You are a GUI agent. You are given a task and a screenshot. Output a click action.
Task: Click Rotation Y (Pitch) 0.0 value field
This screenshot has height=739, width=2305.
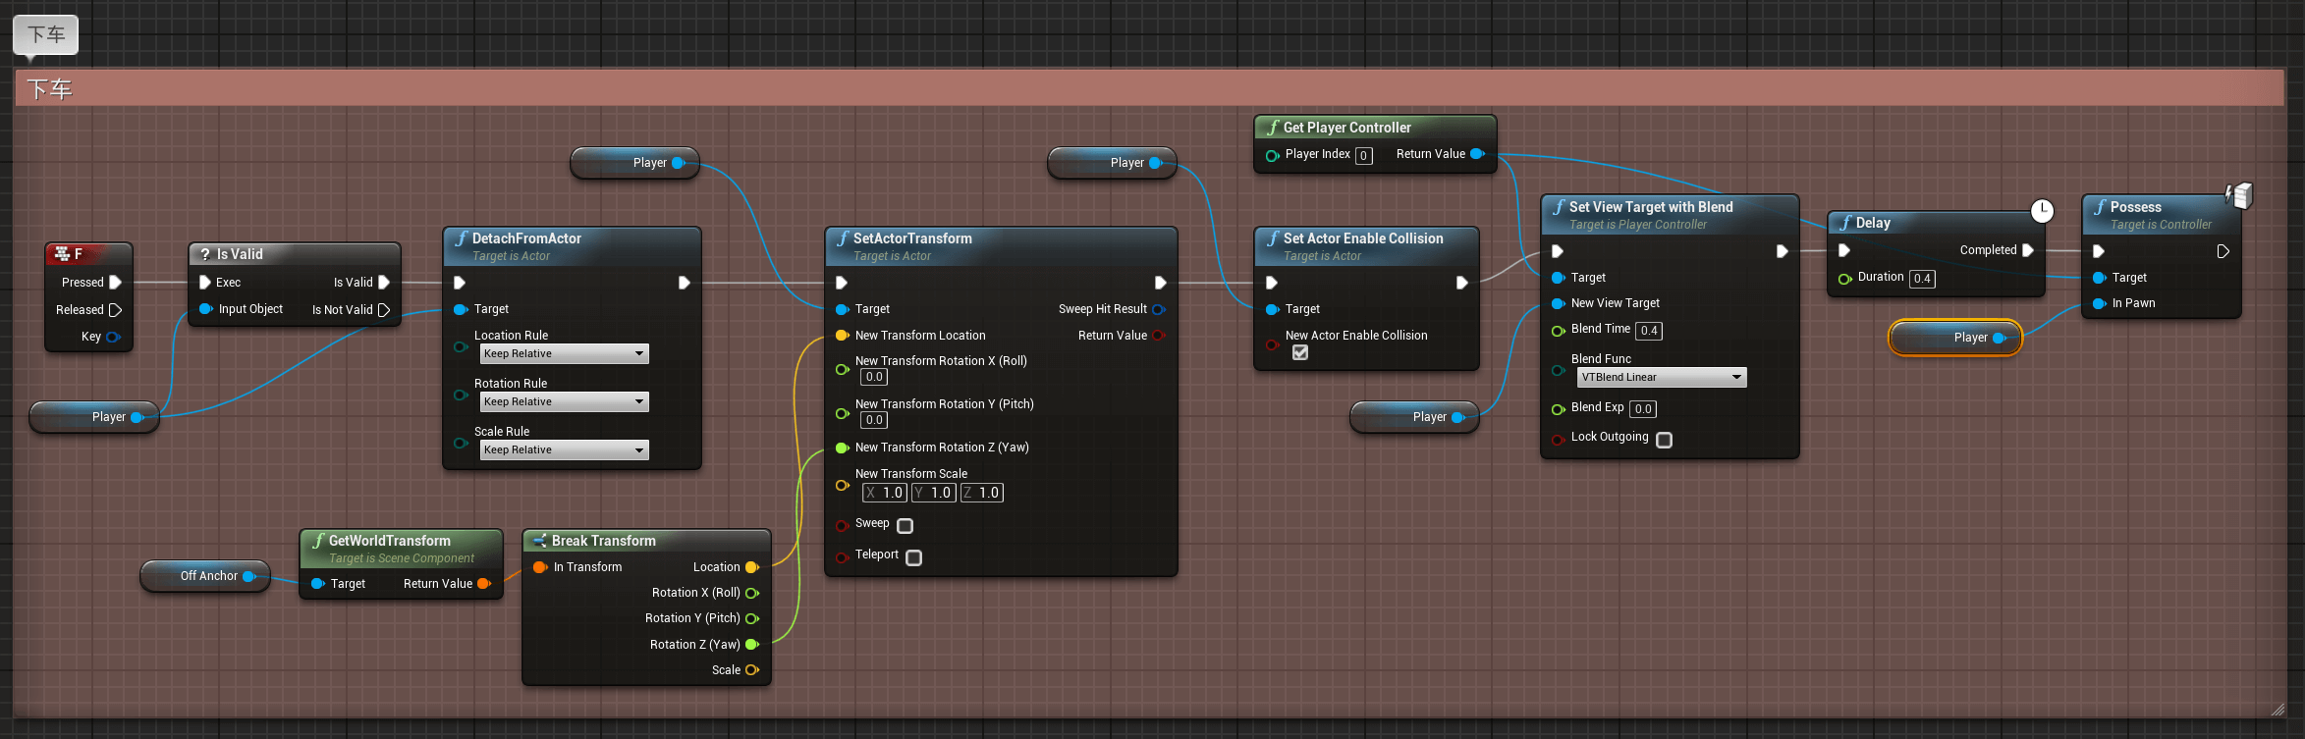click(874, 420)
